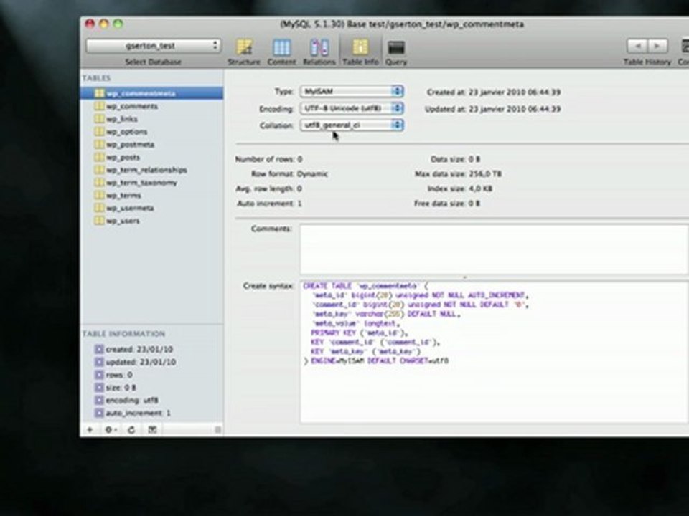This screenshot has width=689, height=516.
Task: Click the 'Row format: Dynamic' text
Action: (289, 173)
